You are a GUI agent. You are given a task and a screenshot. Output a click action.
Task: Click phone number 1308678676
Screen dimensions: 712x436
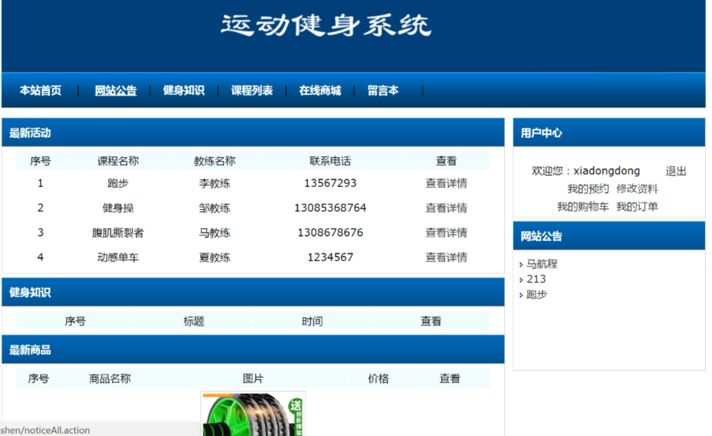click(331, 233)
